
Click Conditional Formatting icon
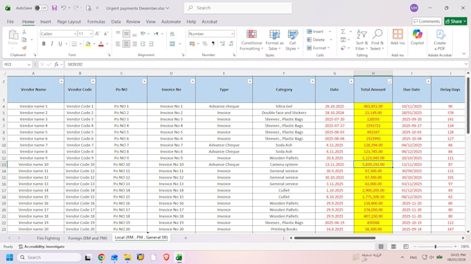(x=251, y=35)
